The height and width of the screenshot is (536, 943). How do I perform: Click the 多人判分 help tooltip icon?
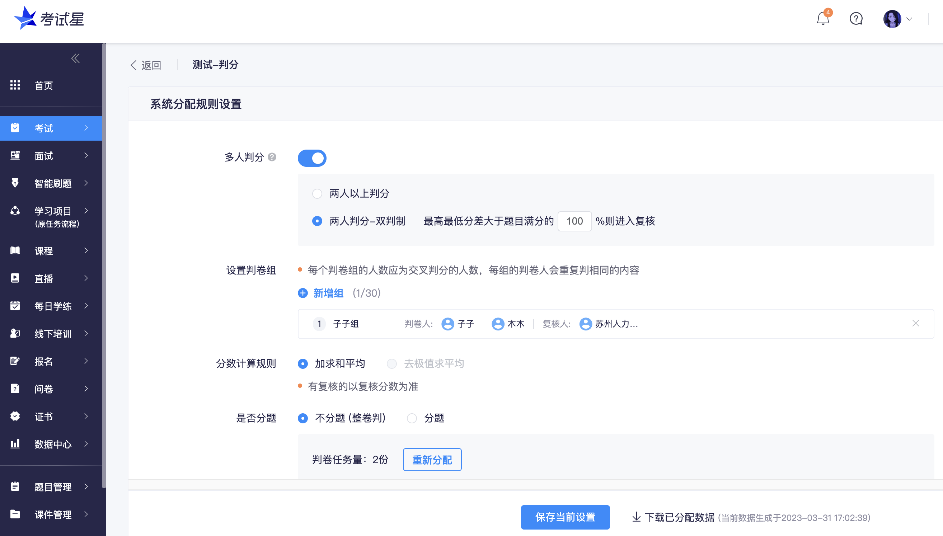coord(272,157)
